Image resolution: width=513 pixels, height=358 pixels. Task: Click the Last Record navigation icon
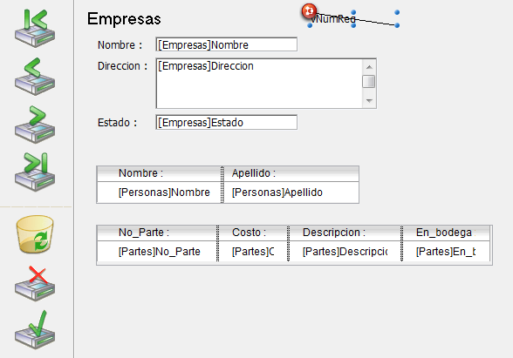pyautogui.click(x=35, y=172)
